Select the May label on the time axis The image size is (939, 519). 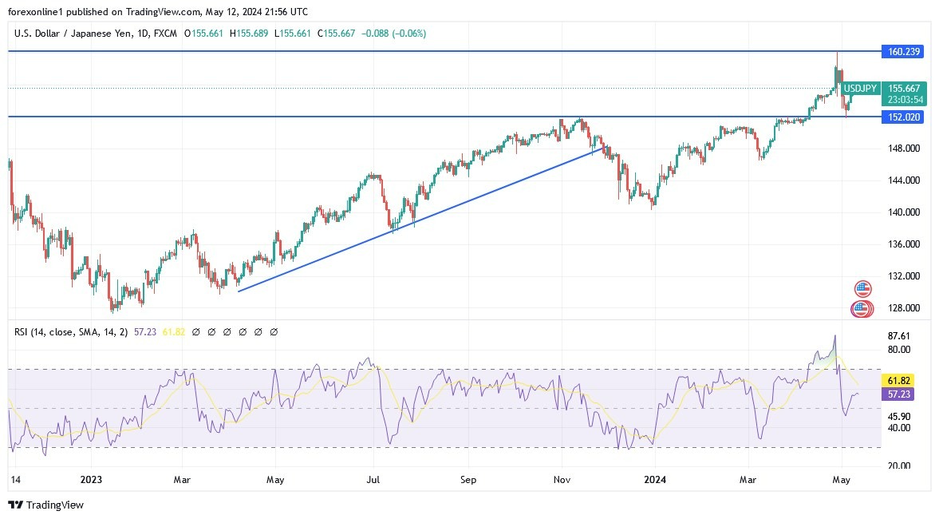click(x=843, y=480)
